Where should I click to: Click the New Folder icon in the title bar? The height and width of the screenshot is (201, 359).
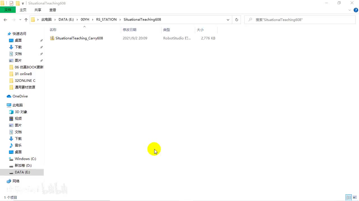click(x=18, y=3)
